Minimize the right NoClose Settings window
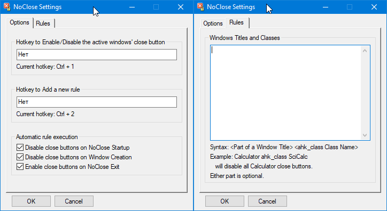 click(x=326, y=7)
